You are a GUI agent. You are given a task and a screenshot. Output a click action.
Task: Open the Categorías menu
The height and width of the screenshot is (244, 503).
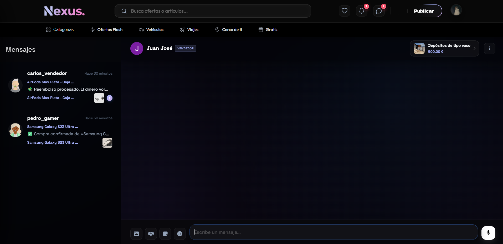click(x=60, y=30)
